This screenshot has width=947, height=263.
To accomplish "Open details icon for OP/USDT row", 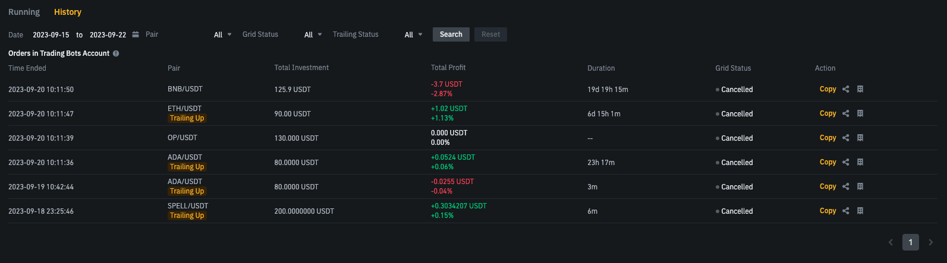I will [860, 138].
